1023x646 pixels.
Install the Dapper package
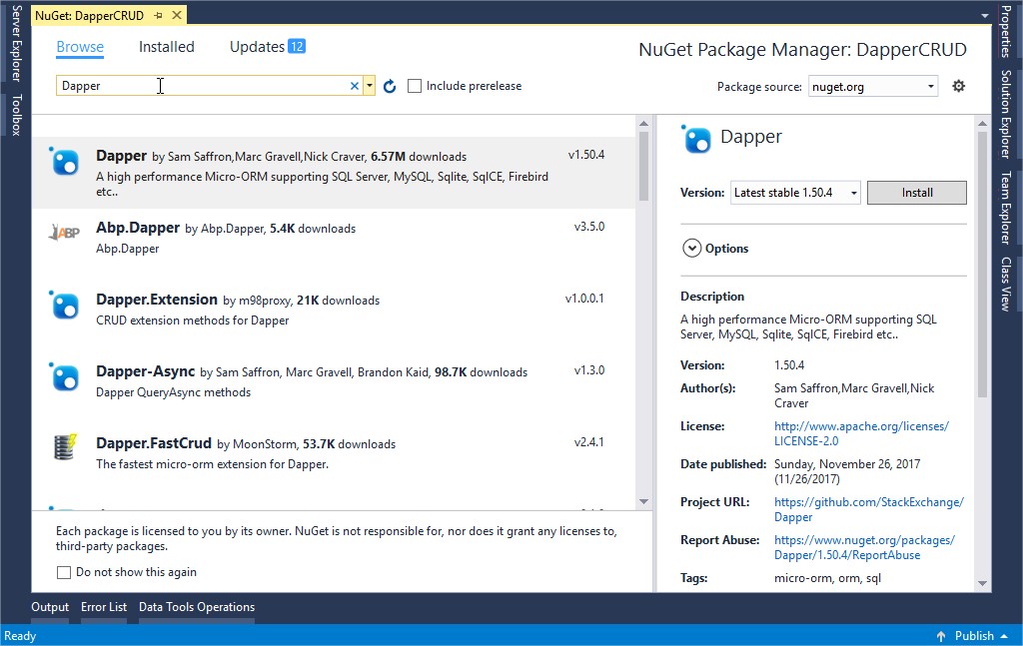tap(916, 192)
